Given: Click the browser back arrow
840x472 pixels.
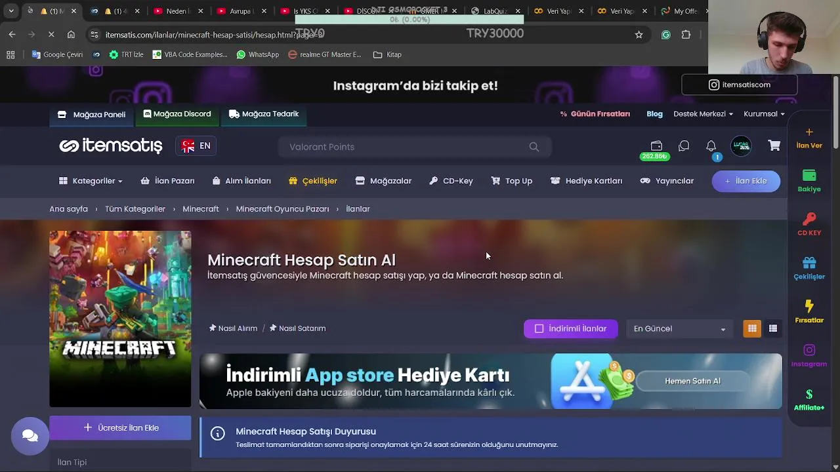Looking at the screenshot, I should coord(12,34).
